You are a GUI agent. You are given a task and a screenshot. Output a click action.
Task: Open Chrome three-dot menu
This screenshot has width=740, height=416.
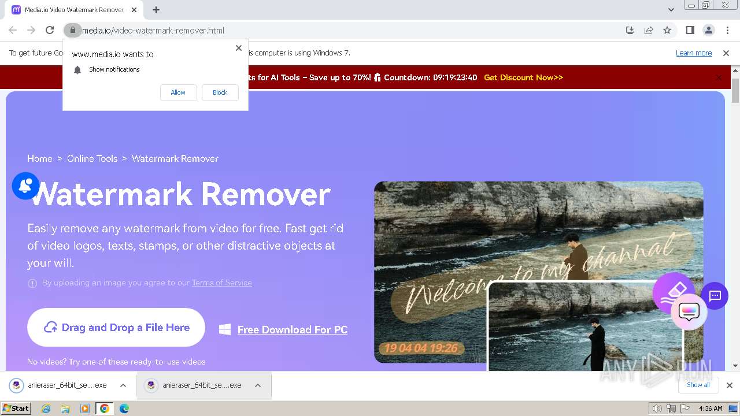(727, 30)
